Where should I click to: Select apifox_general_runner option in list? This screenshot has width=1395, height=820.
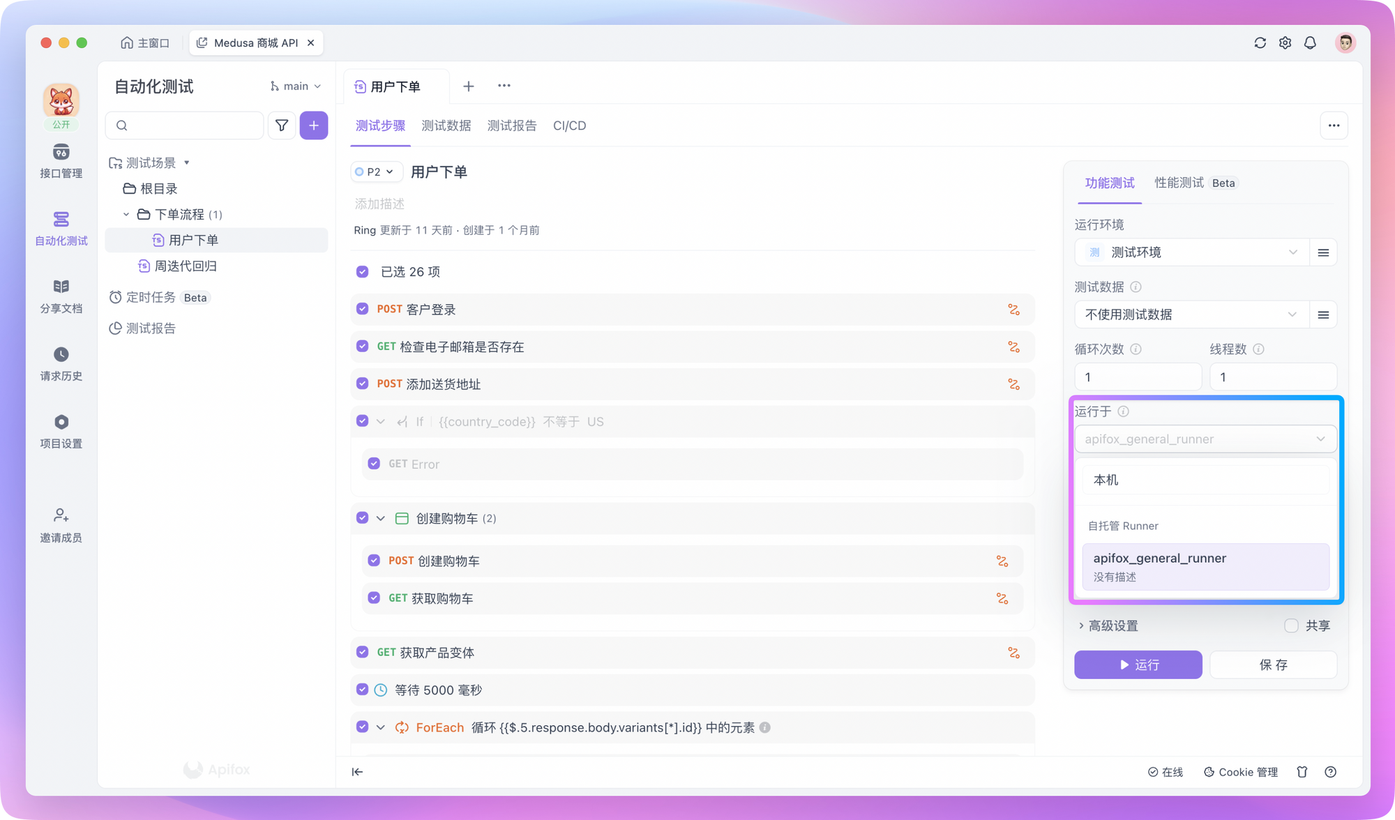[x=1205, y=566]
